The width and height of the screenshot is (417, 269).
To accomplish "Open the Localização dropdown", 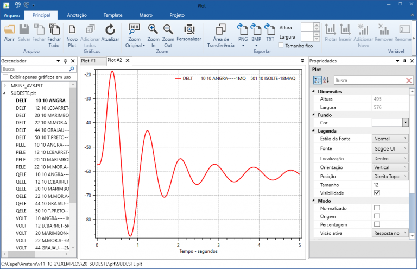I will click(x=390, y=158).
